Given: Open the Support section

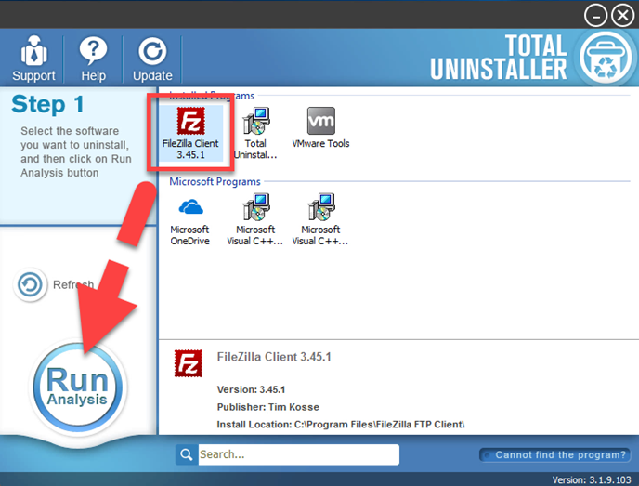Looking at the screenshot, I should coord(33,59).
